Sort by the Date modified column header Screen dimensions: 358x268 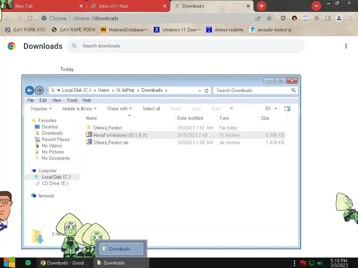pos(190,118)
